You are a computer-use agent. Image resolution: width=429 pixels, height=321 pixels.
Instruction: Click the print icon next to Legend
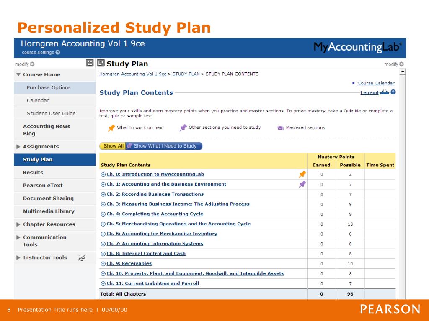coord(385,92)
